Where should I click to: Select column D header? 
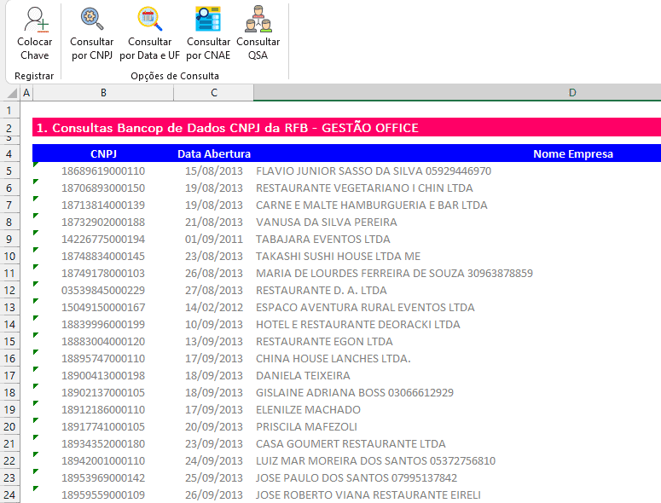pyautogui.click(x=571, y=93)
